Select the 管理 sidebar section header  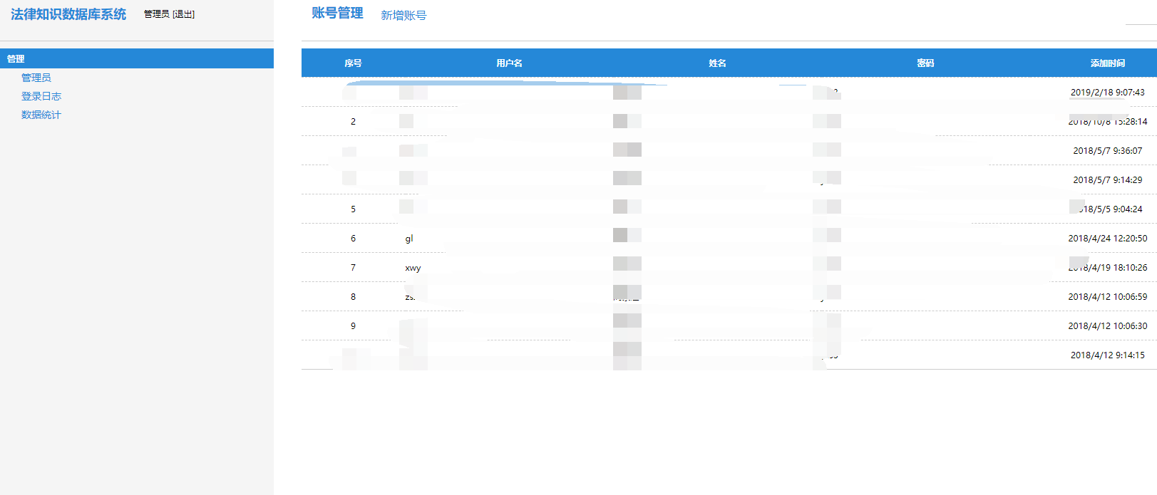16,59
